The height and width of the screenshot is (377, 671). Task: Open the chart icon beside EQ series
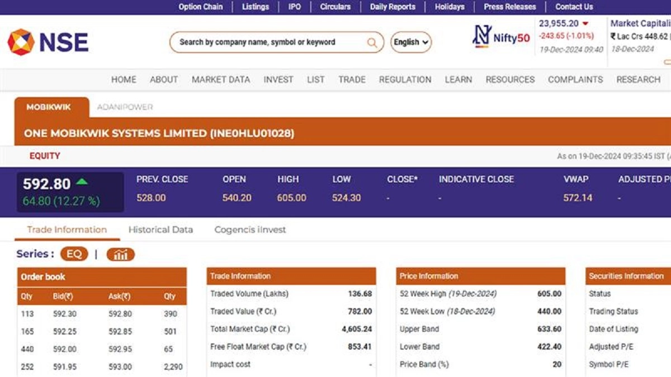pyautogui.click(x=120, y=255)
